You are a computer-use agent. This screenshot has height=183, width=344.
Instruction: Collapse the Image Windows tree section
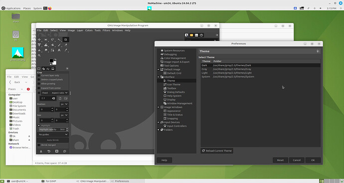(159, 107)
